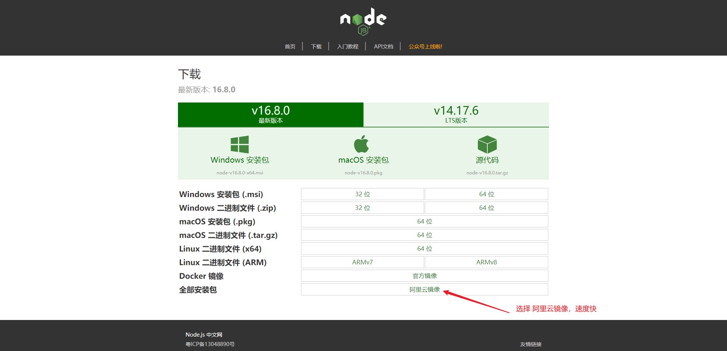Select the Windows installer icon
Screen dimensions: 727x351
pyautogui.click(x=239, y=144)
